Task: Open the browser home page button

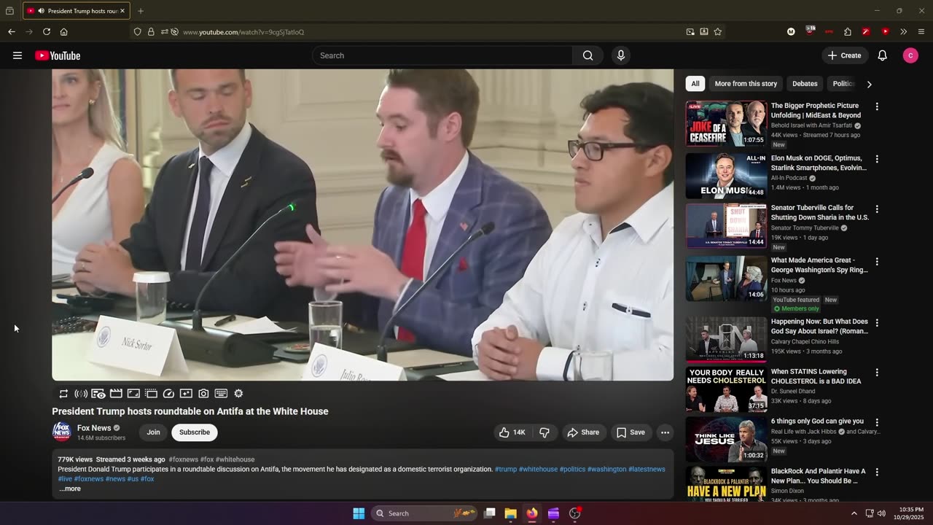Action: coord(64,32)
